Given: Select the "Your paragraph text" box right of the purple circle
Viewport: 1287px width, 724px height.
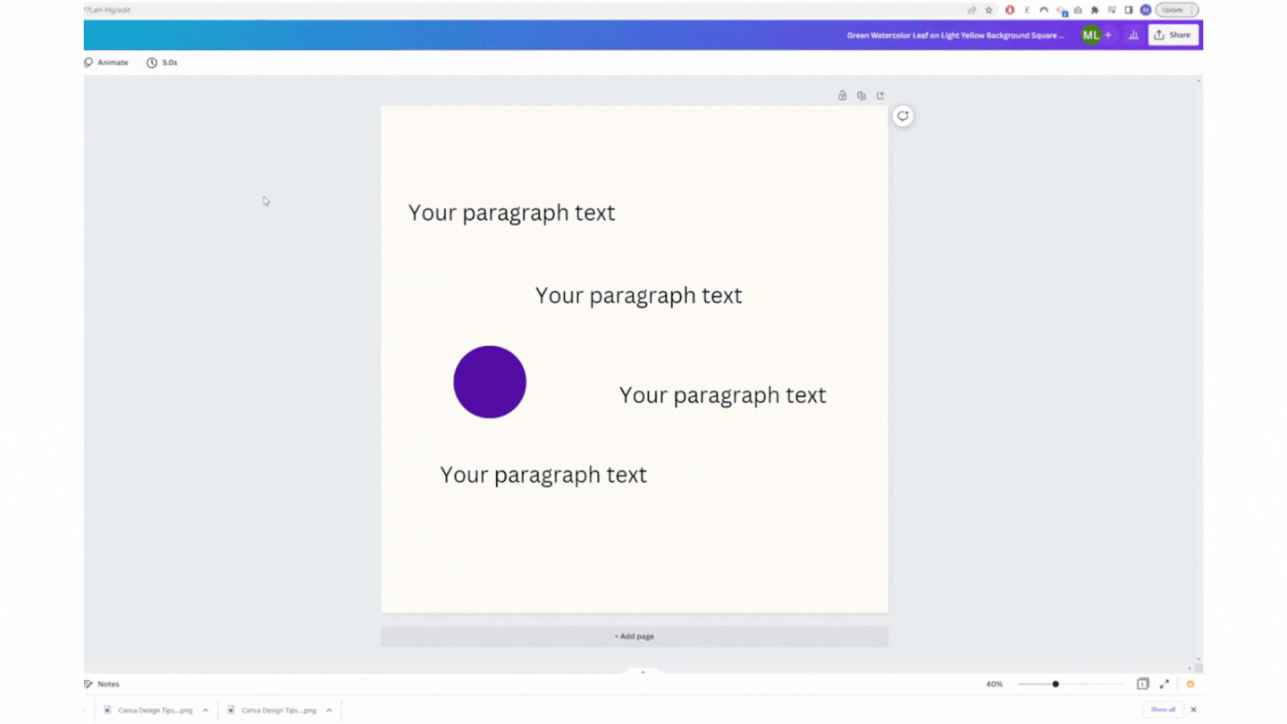Looking at the screenshot, I should (723, 395).
